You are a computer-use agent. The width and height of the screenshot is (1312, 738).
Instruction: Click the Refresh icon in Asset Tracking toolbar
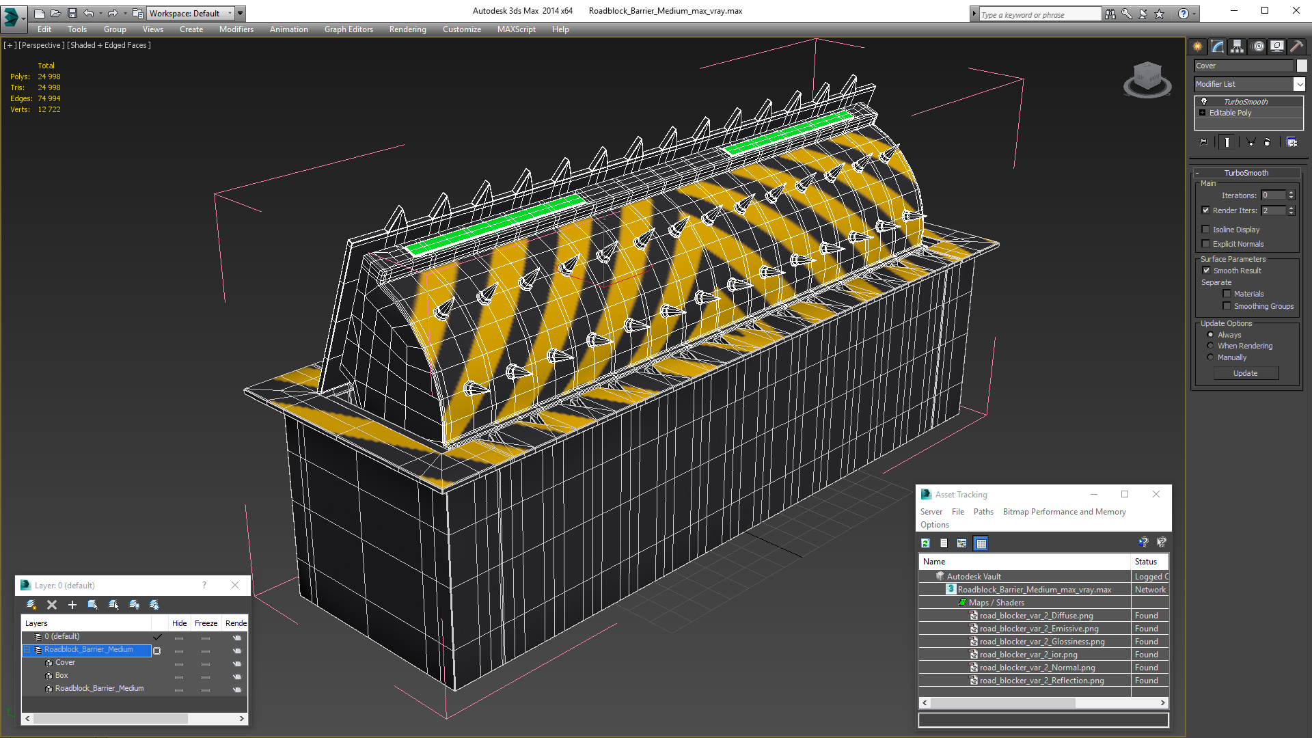925,543
